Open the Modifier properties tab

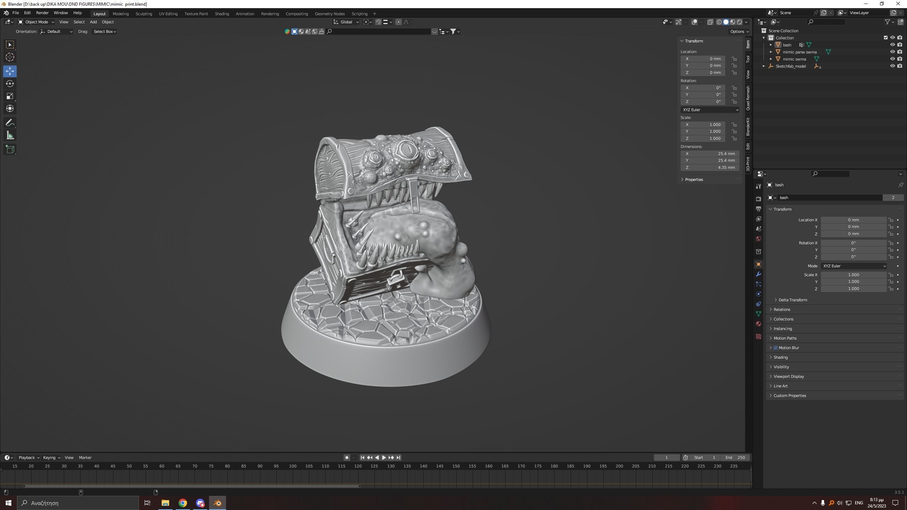758,274
